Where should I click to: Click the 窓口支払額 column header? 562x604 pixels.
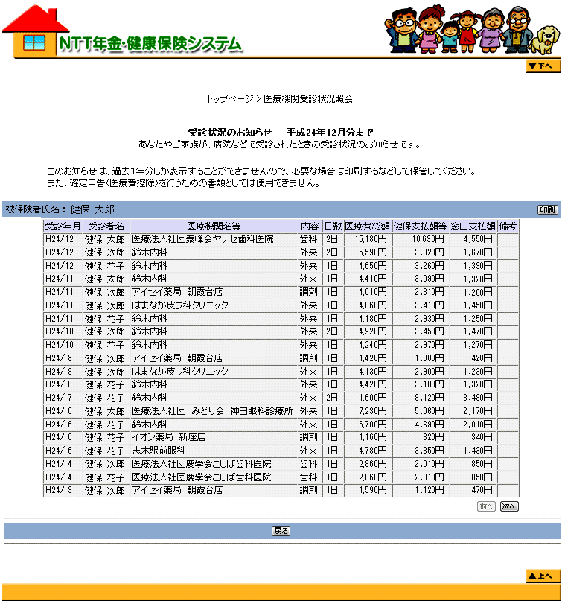473,226
